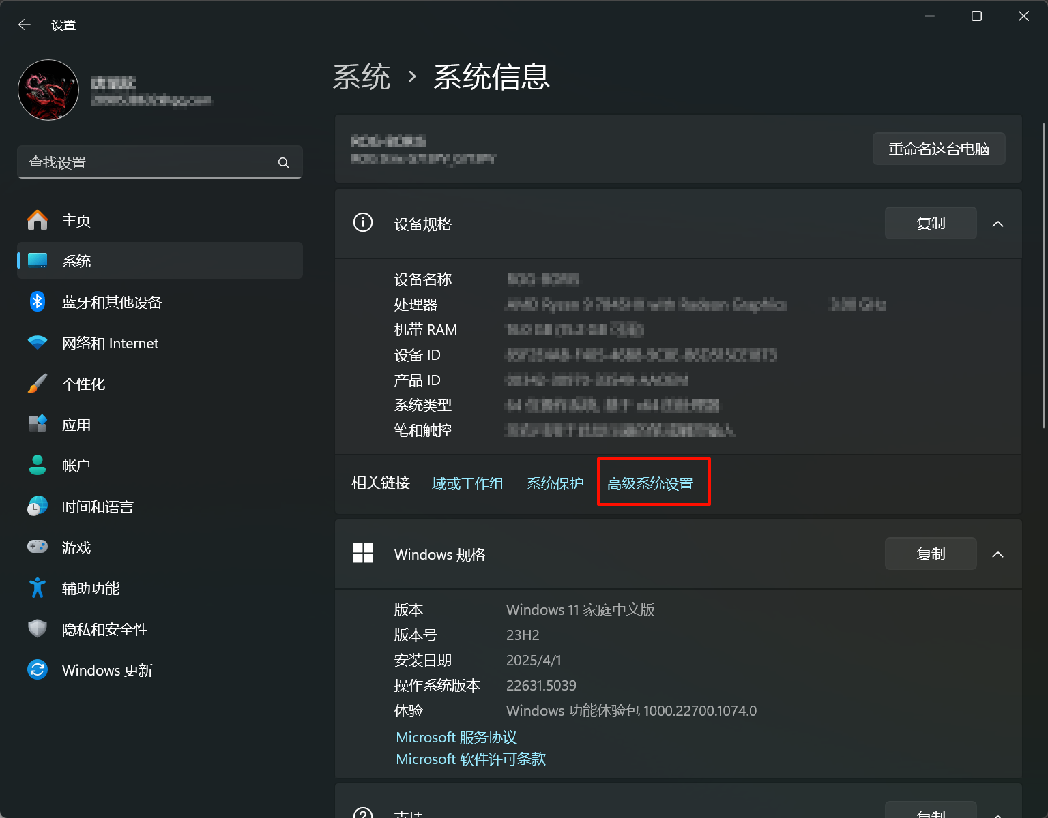Click the 机带 RAM label
The height and width of the screenshot is (818, 1048).
click(426, 329)
